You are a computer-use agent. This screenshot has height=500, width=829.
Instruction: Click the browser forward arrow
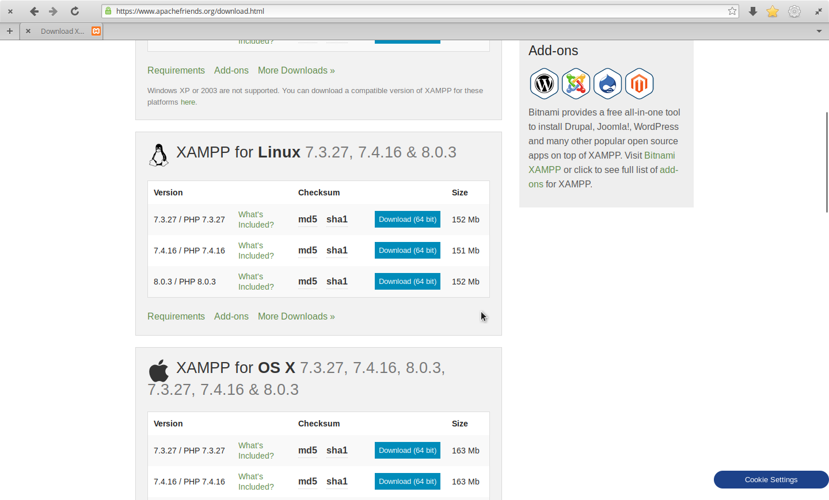coord(54,11)
